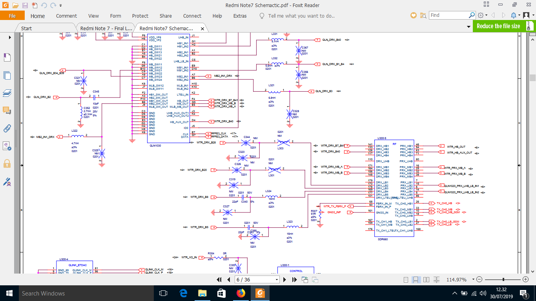Open the Extras ribbon tab

[x=240, y=16]
